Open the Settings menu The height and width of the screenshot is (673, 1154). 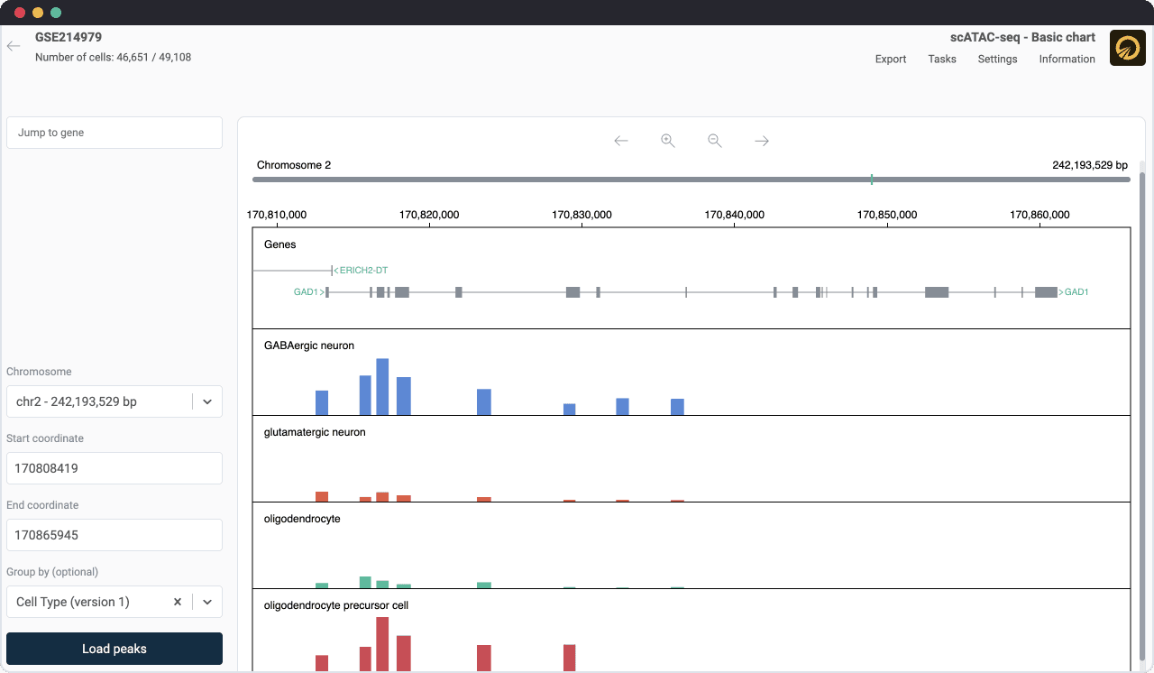click(997, 60)
